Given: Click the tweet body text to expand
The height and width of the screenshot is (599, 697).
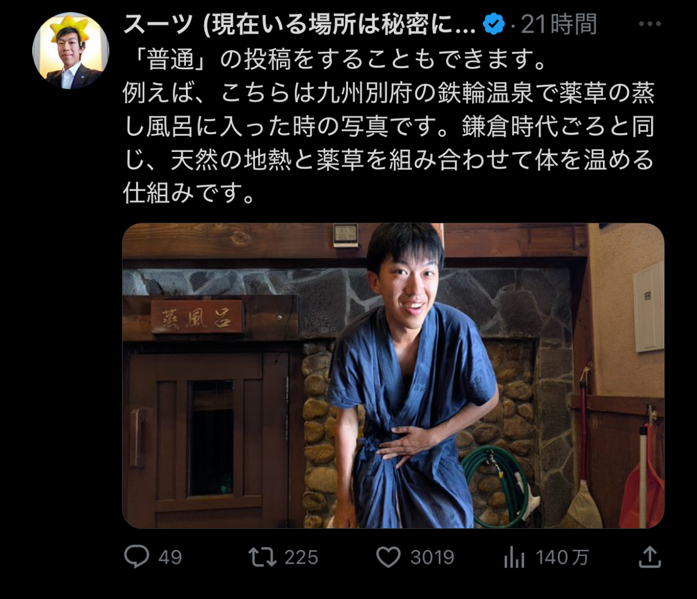Looking at the screenshot, I should coord(389,126).
